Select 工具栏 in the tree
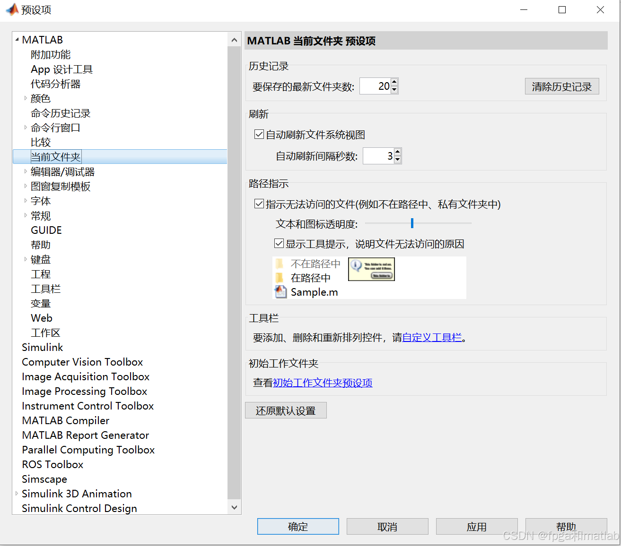 click(46, 289)
